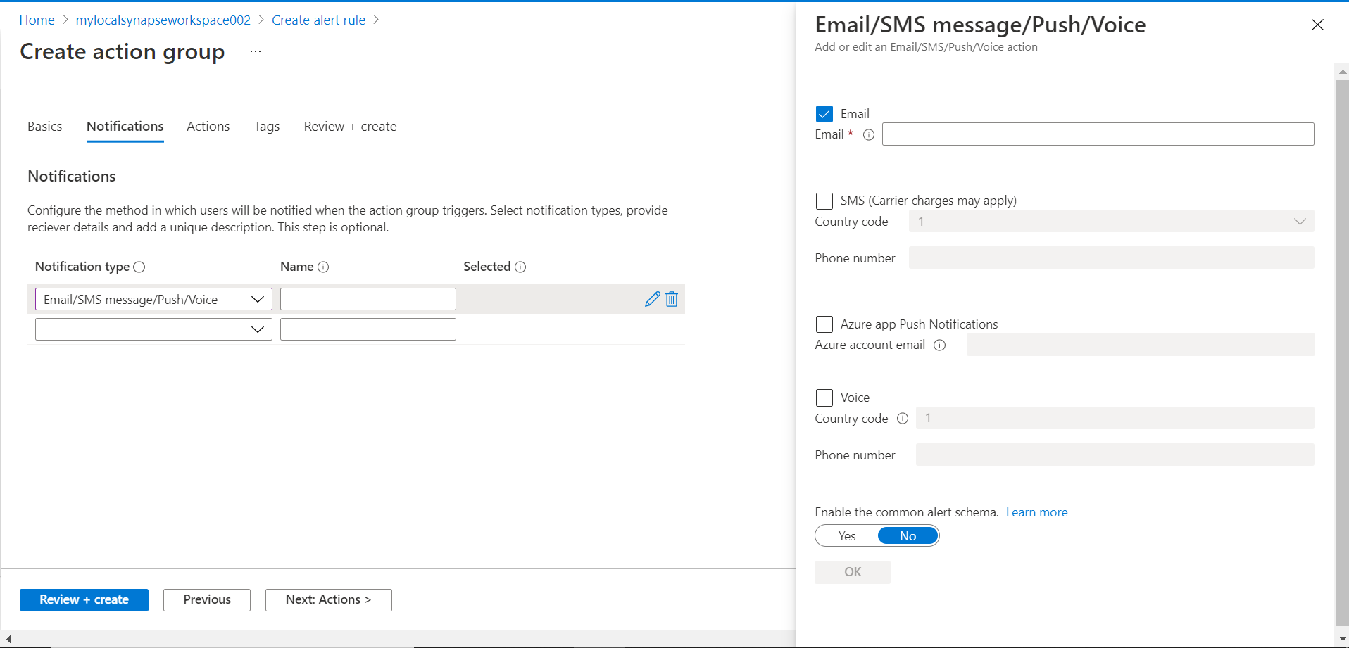
Task: Open the empty second notification type dropdown
Action: click(x=153, y=329)
